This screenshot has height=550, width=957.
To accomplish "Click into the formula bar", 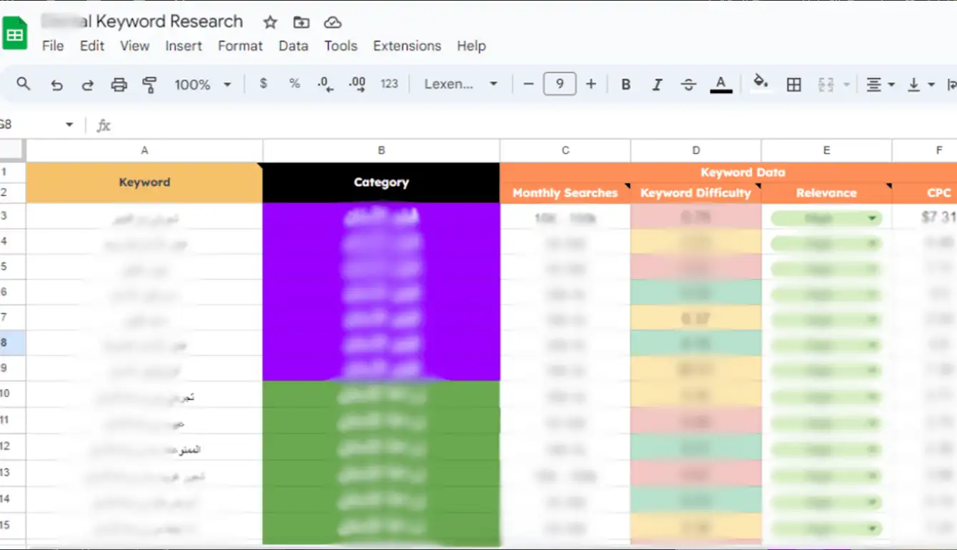I will click(536, 125).
